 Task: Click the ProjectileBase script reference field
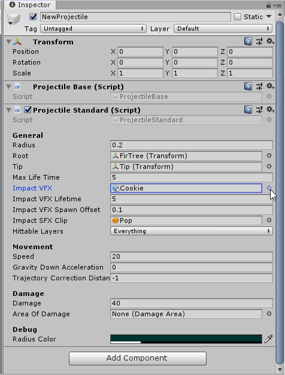[186, 96]
